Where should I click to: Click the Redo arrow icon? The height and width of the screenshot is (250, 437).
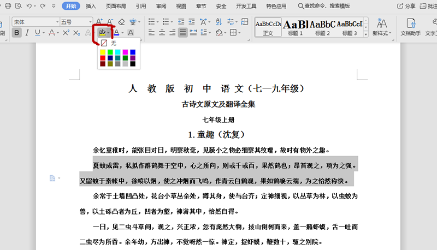[43, 5]
